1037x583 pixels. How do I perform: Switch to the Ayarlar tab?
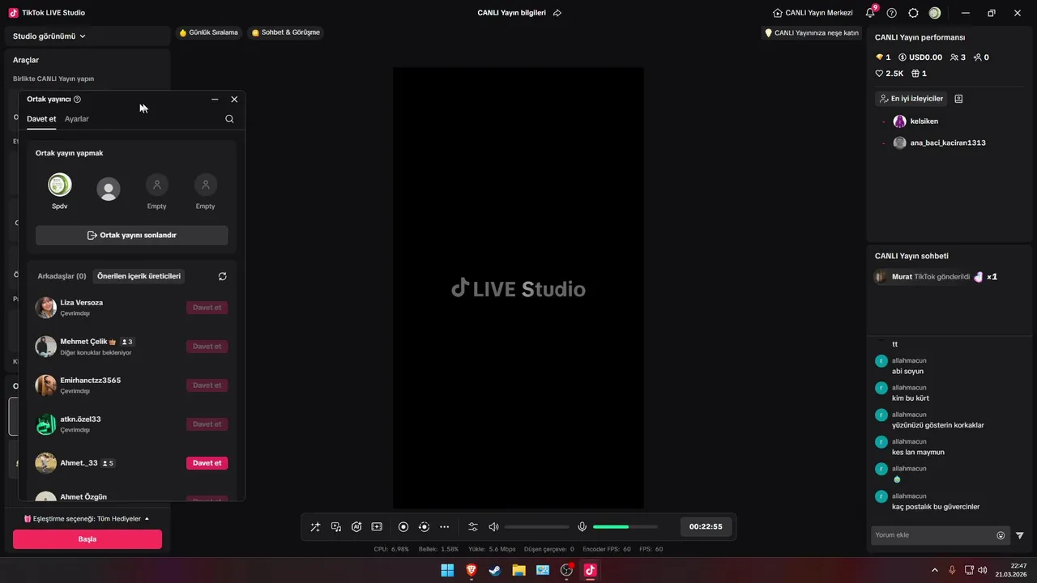pos(77,119)
